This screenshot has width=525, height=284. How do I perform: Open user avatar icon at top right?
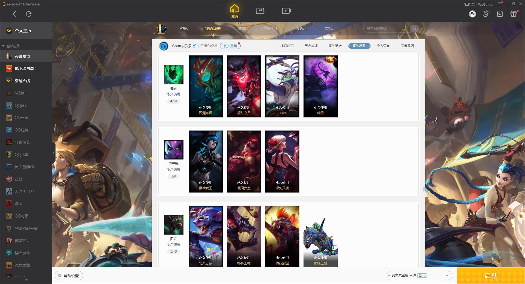click(472, 14)
